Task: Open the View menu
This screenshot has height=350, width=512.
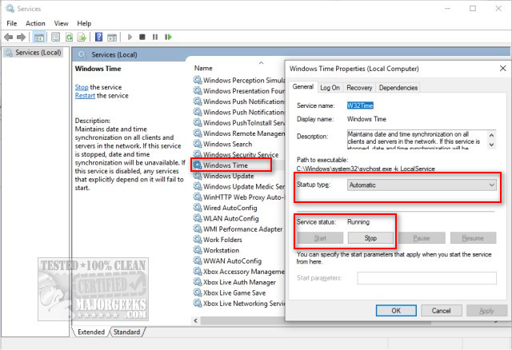Action: pos(61,23)
